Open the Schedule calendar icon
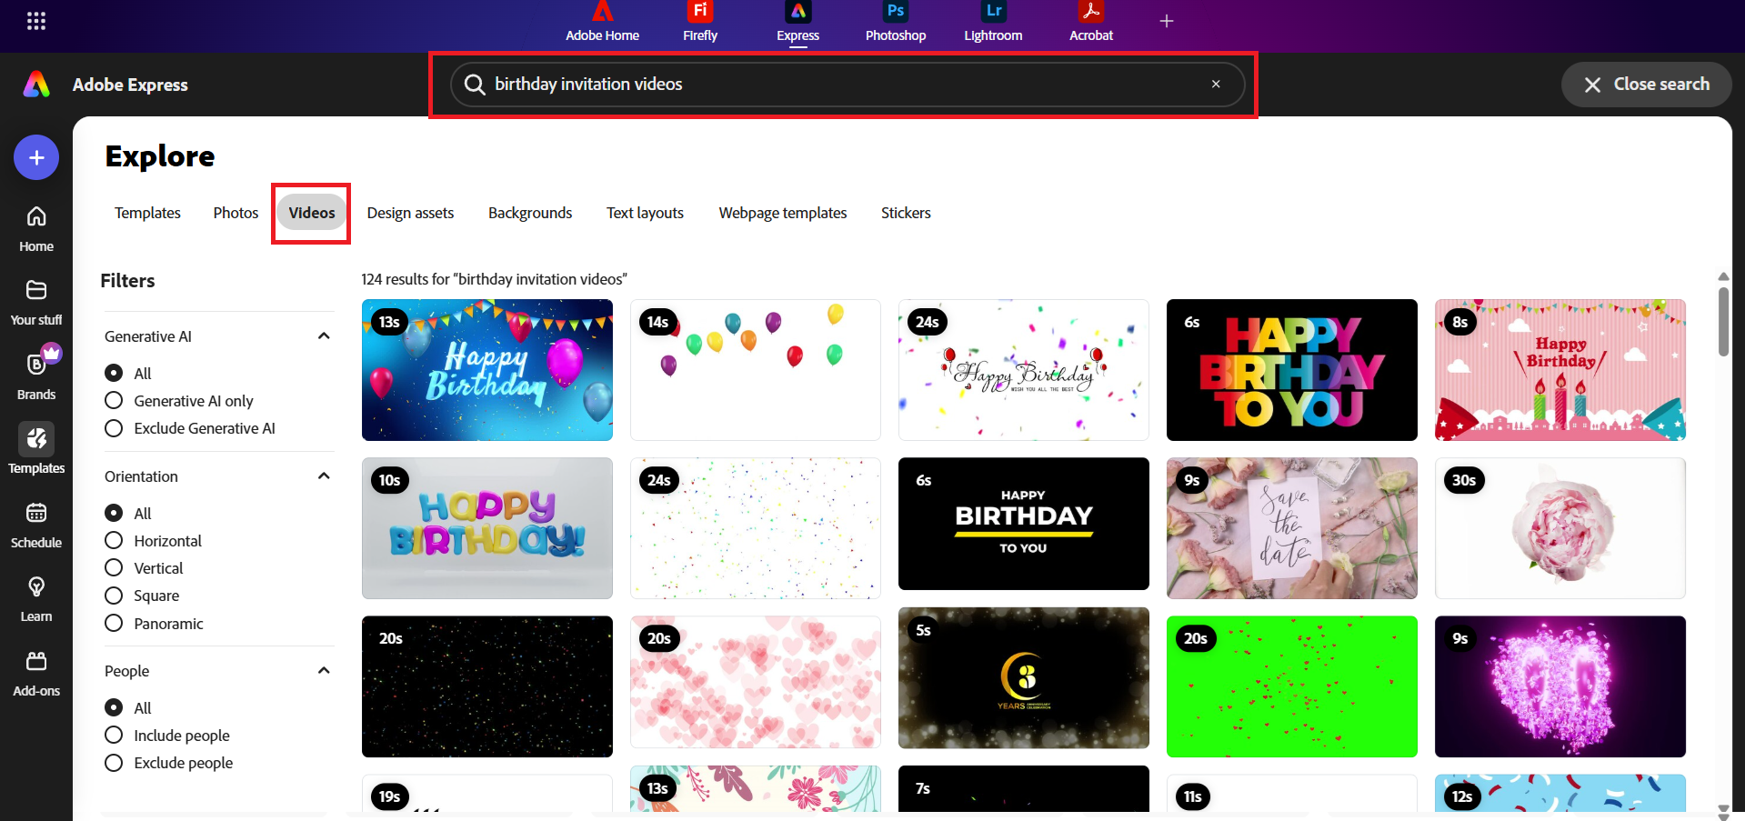Image resolution: width=1745 pixels, height=821 pixels. click(36, 524)
